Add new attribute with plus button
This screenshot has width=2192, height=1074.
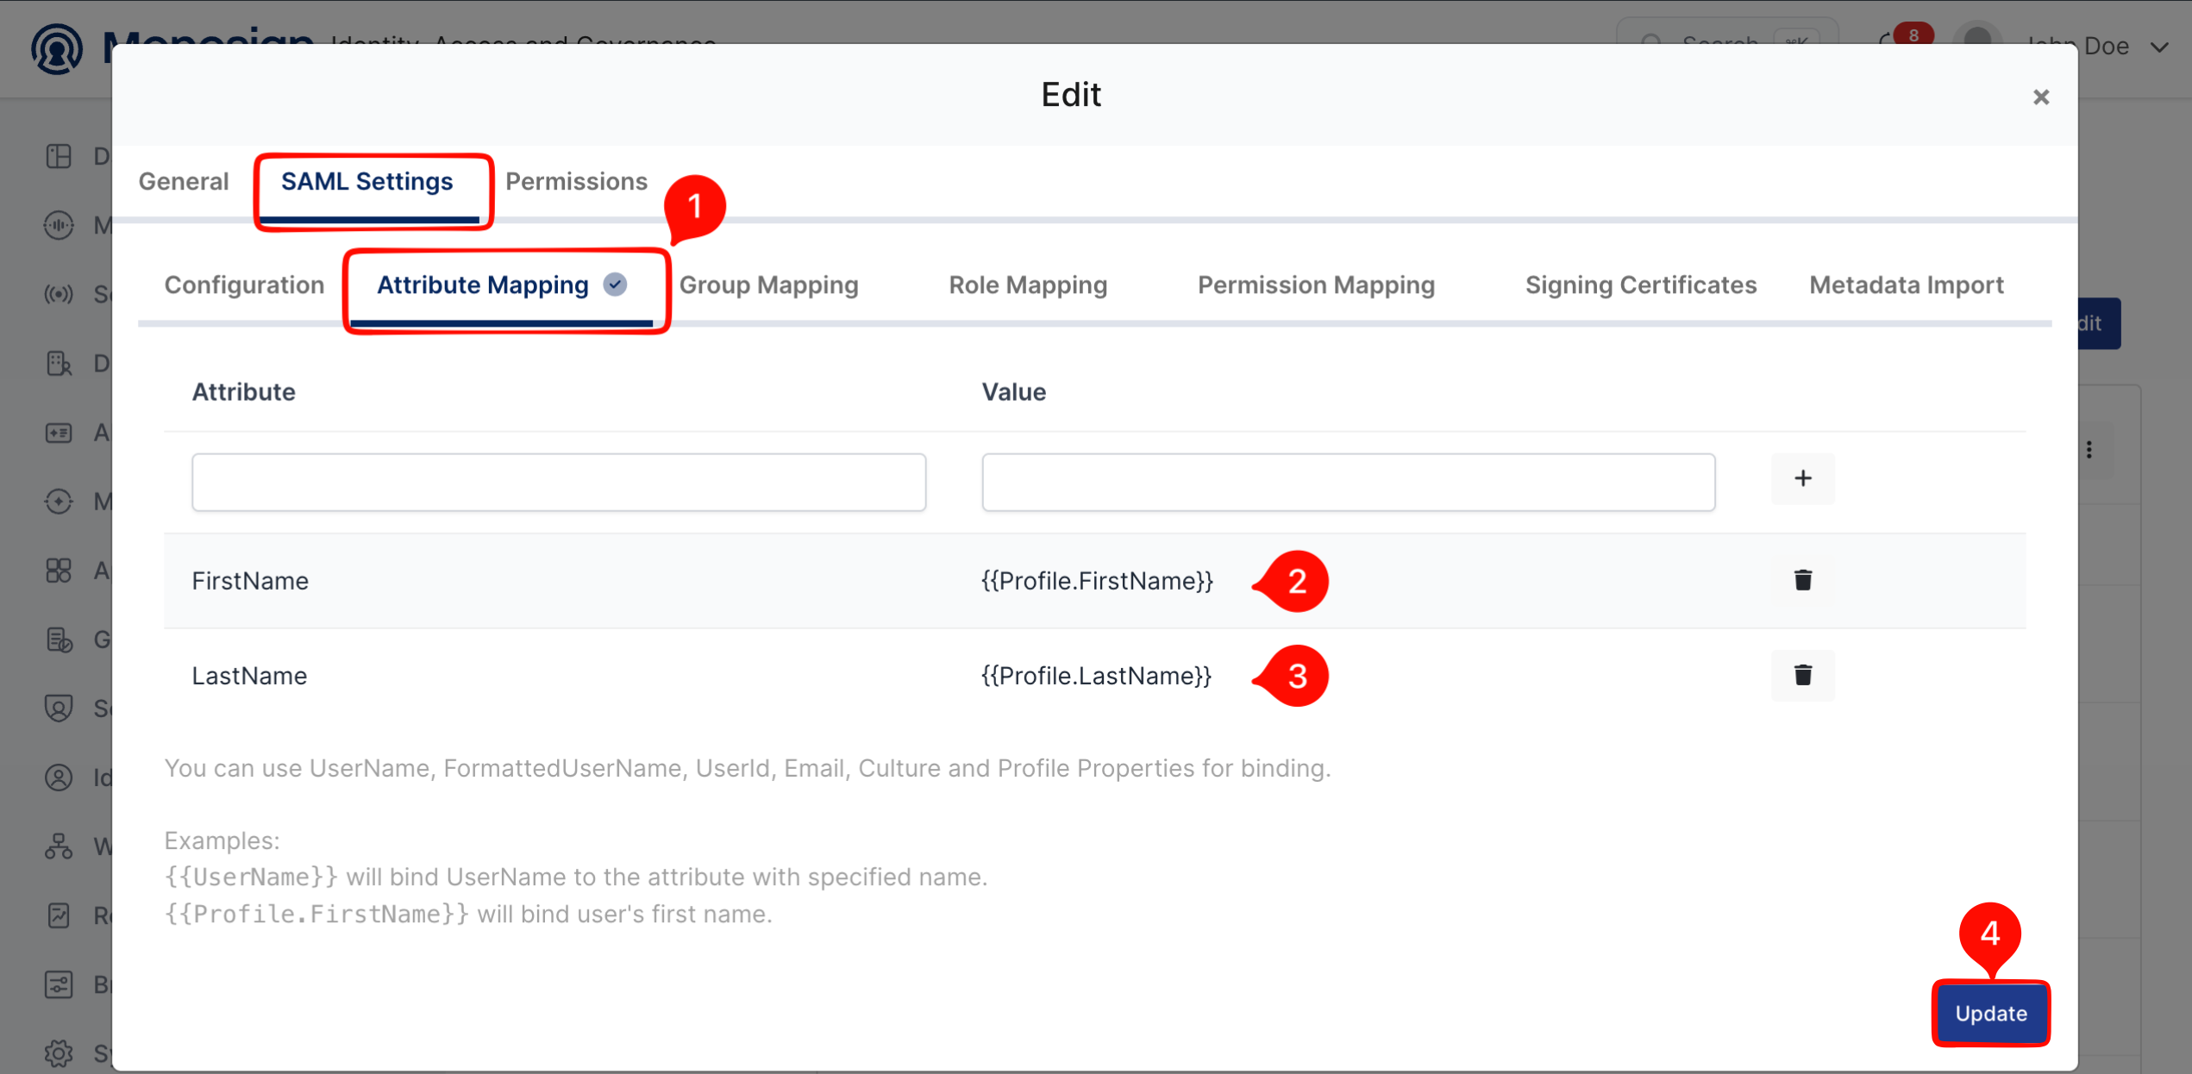pos(1802,478)
